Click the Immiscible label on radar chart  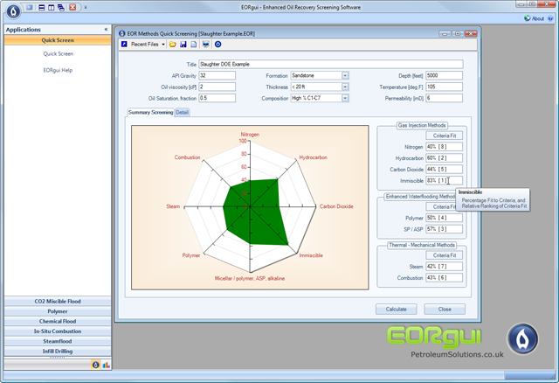(x=311, y=255)
